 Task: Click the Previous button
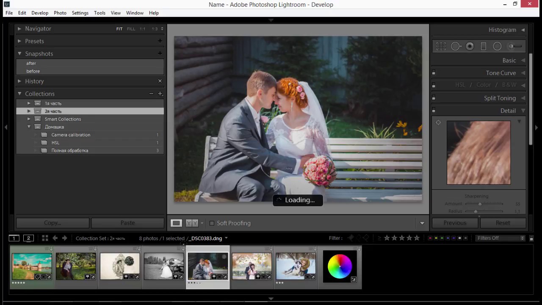tap(455, 223)
